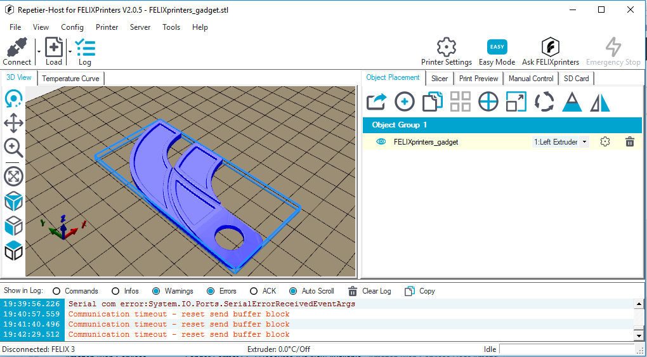Expand the Load dropdown arrow
Image resolution: width=647 pixels, height=357 pixels.
[70, 51]
